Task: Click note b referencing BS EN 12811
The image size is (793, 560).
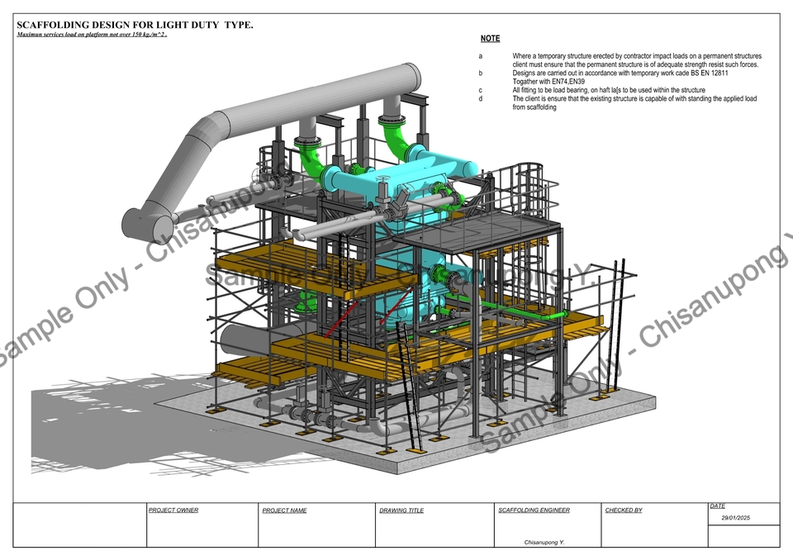Action: 620,74
